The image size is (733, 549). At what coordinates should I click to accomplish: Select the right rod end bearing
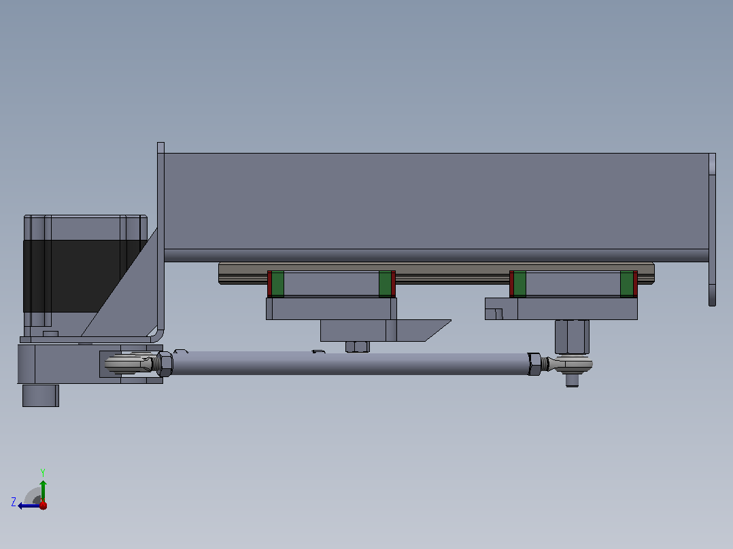coord(568,365)
